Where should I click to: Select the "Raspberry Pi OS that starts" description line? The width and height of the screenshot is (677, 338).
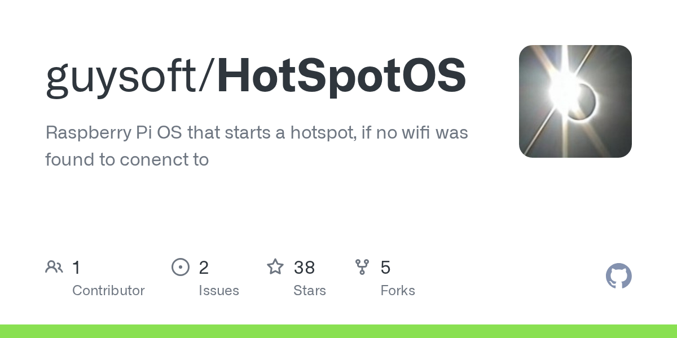point(257,133)
